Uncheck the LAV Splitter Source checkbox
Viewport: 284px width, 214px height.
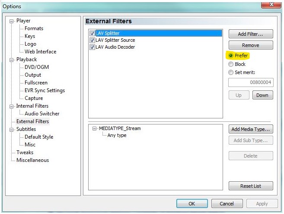click(92, 40)
